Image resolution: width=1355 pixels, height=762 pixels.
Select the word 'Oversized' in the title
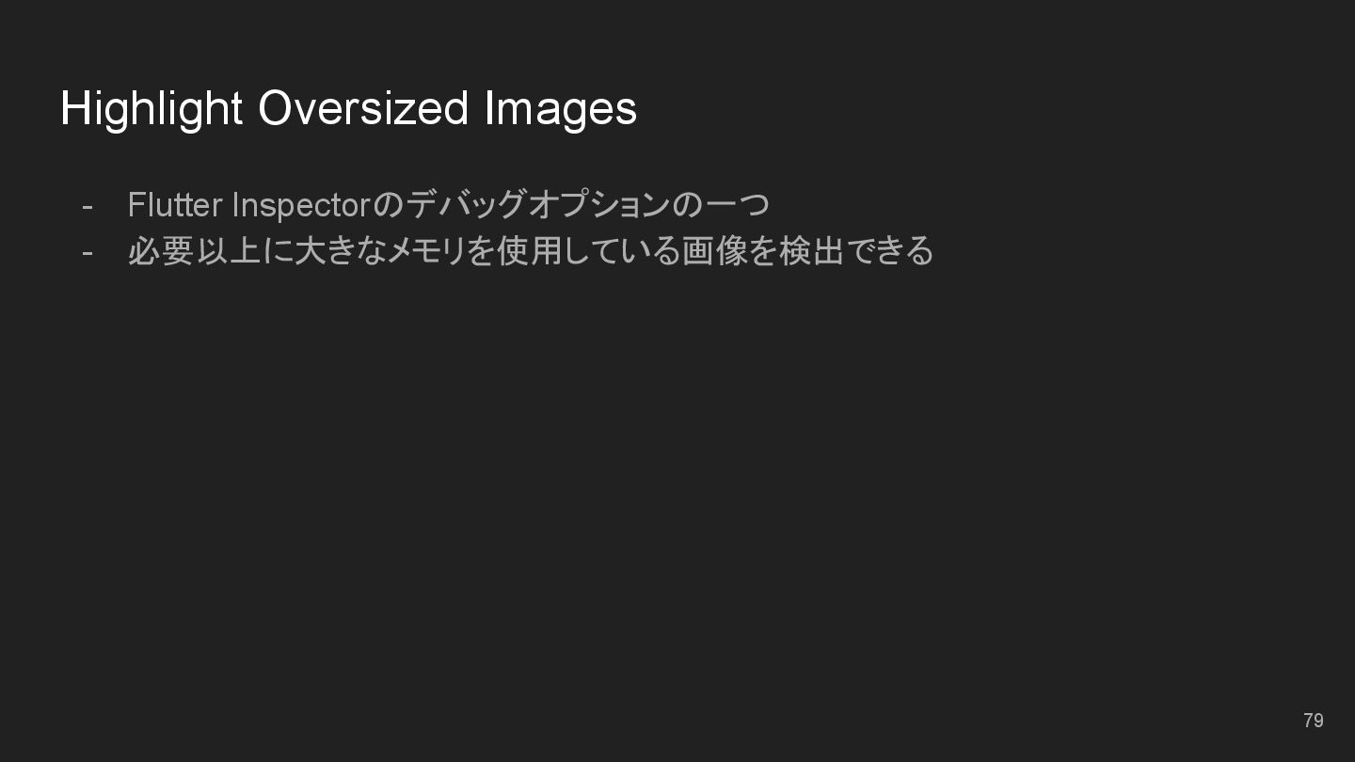[x=362, y=107]
